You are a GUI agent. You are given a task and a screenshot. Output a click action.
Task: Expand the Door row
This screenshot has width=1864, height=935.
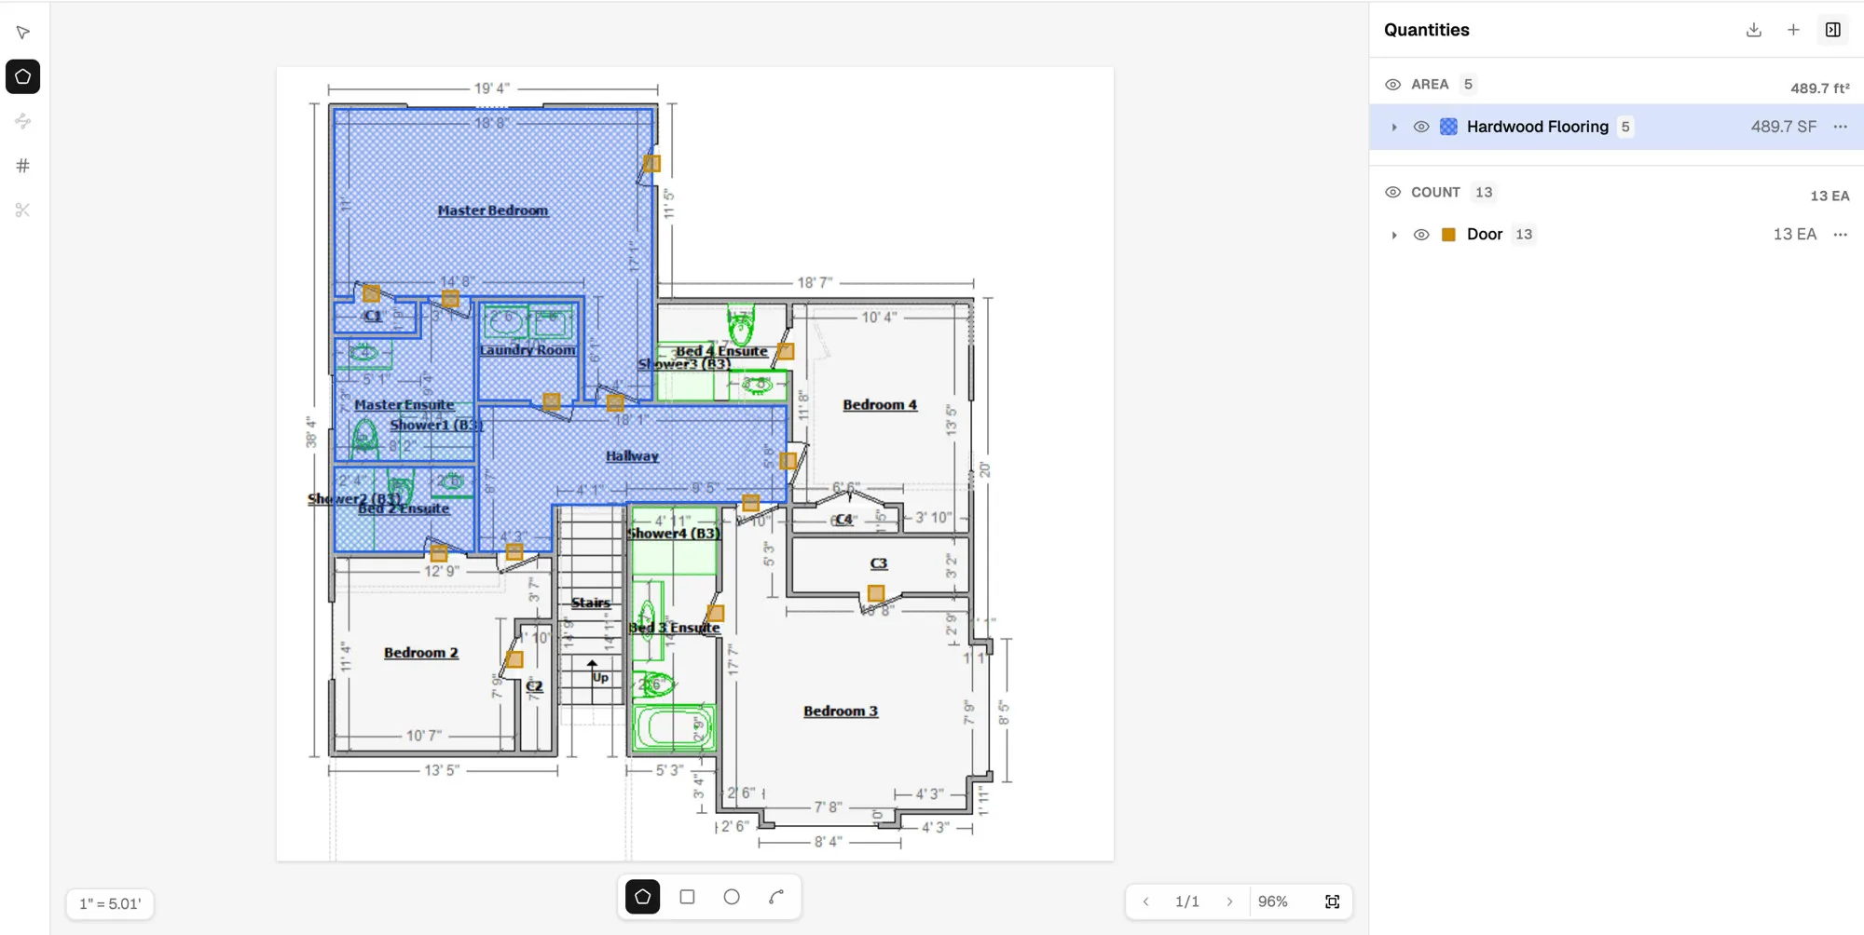tap(1394, 236)
